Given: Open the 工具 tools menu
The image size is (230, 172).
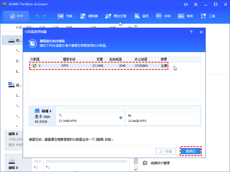Looking at the screenshot, I should point(208,16).
